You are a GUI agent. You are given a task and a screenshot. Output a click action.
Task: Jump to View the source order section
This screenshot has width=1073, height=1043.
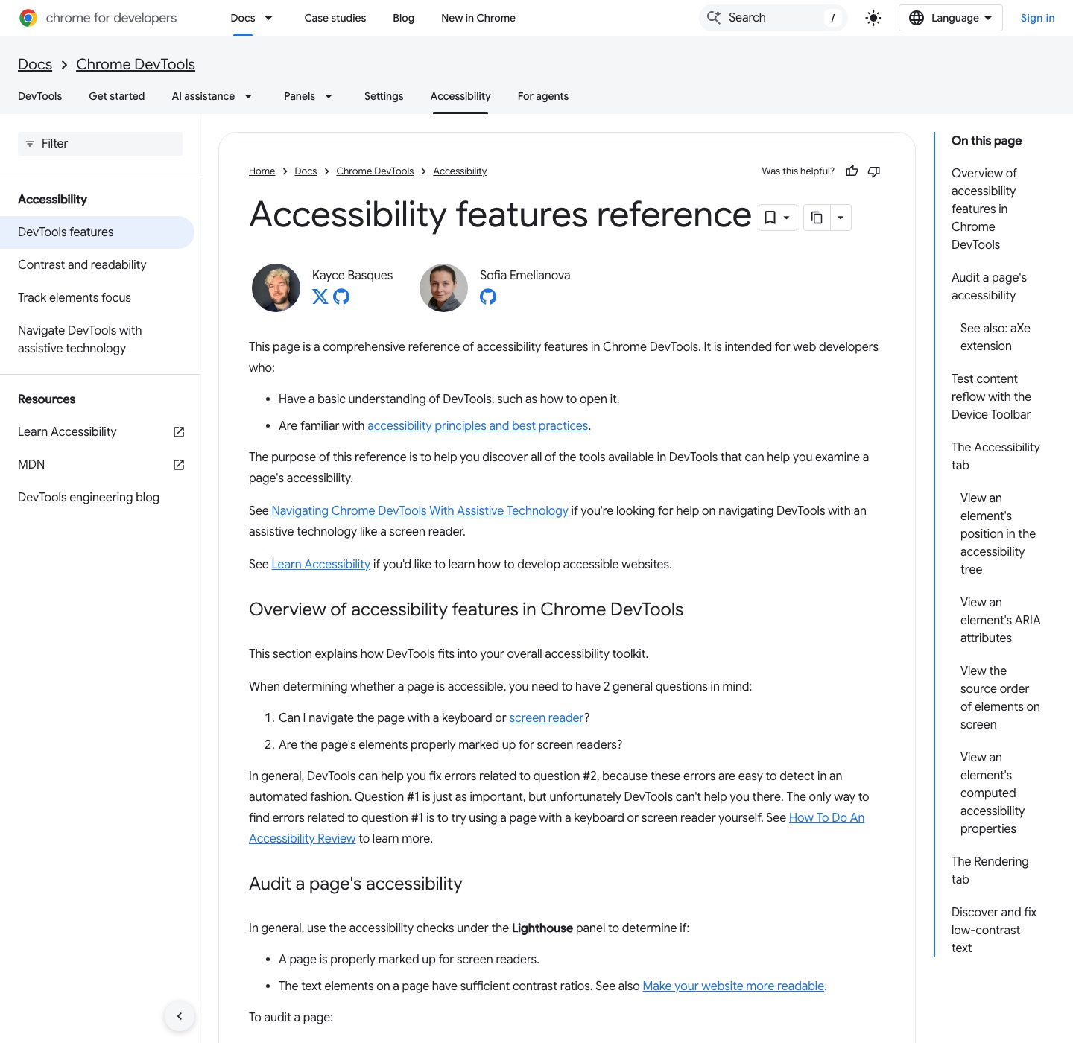tap(1000, 698)
